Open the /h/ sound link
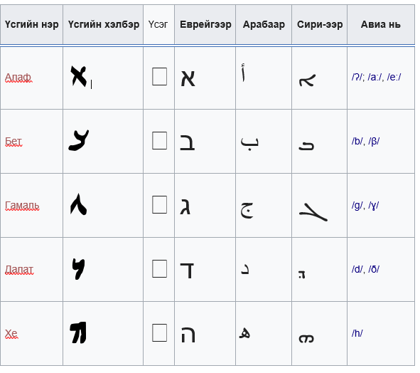Image resolution: width=420 pixels, height=373 pixels. click(x=357, y=333)
